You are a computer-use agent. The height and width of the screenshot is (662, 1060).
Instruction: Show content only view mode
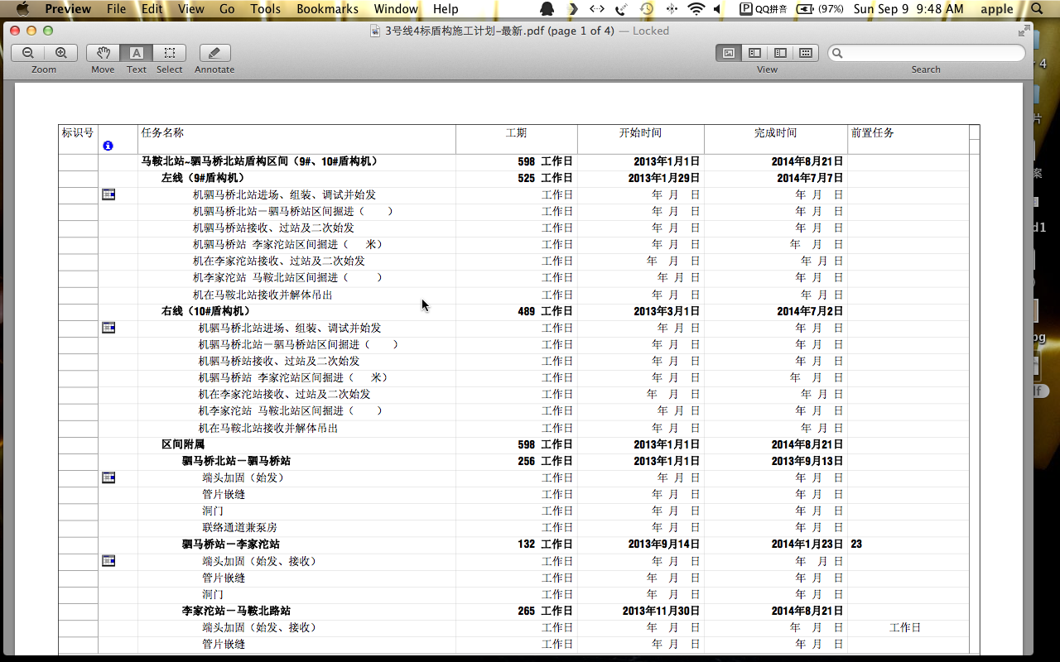pos(728,52)
